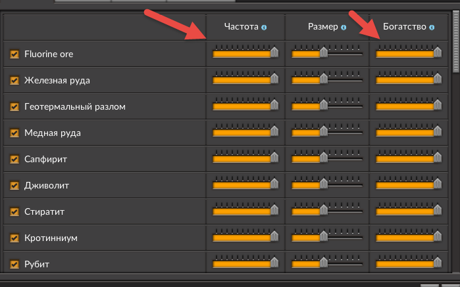Screen dimensions: 460x287
Task: Click the Кротинниум richness slider handle
Action: (x=438, y=236)
